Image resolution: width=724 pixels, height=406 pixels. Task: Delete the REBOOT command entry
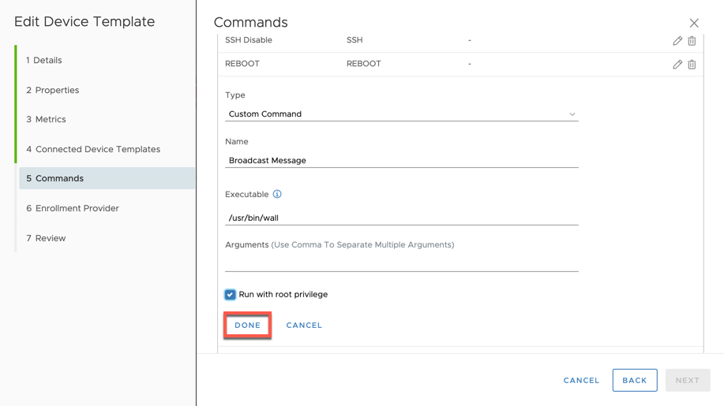692,65
